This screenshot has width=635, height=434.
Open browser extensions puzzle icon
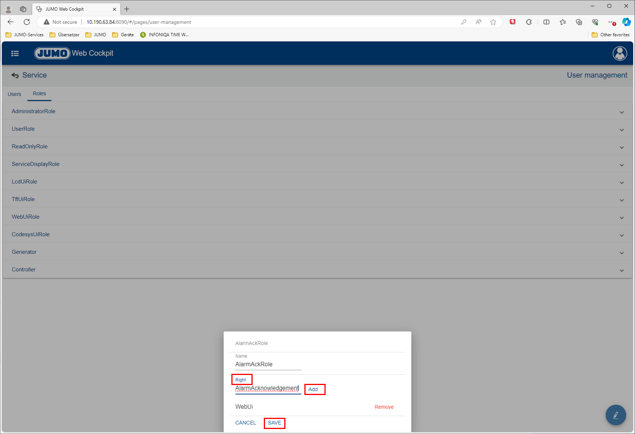(529, 22)
